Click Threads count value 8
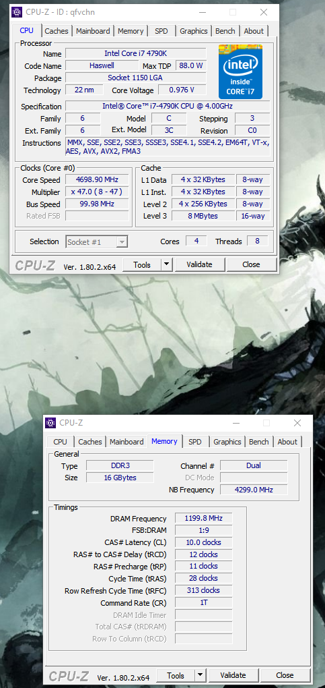 [257, 241]
